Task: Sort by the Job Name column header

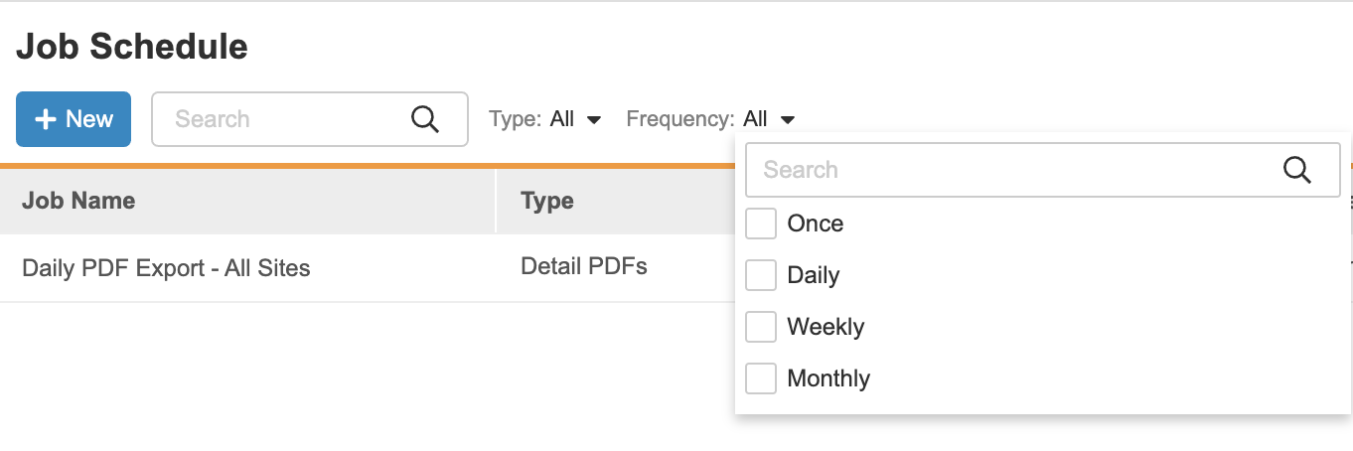Action: (78, 201)
